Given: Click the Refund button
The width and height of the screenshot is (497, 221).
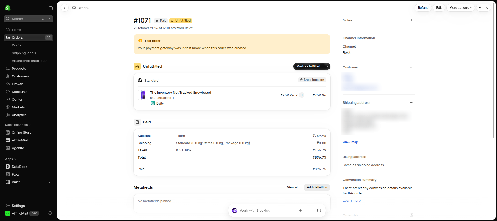Looking at the screenshot, I should [423, 8].
